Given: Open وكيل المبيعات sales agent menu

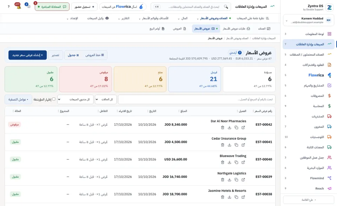Looking at the screenshot, I should pyautogui.click(x=98, y=18).
